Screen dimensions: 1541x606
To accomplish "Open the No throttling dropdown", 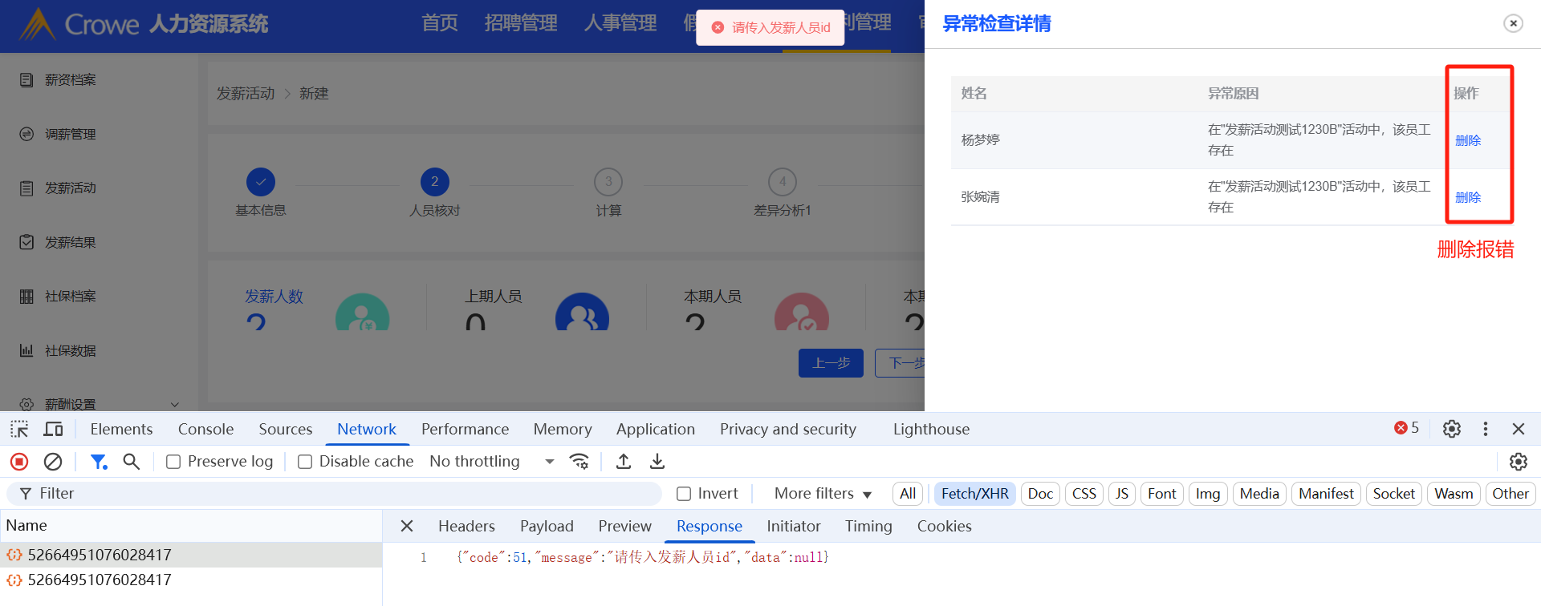I will tap(492, 462).
